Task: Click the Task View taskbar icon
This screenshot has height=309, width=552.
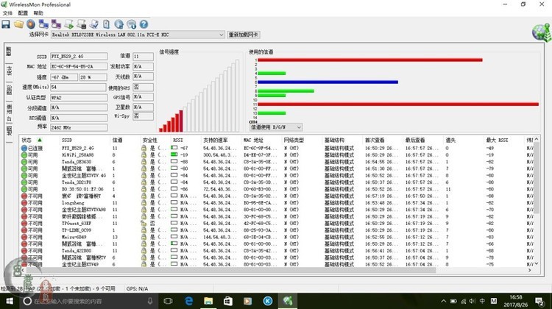Action: click(x=169, y=301)
